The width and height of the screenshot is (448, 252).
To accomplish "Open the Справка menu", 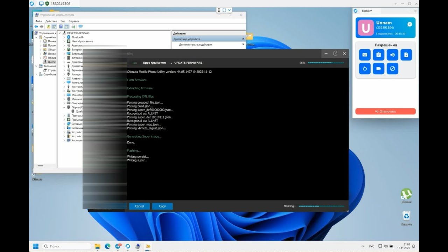I will pos(74,21).
